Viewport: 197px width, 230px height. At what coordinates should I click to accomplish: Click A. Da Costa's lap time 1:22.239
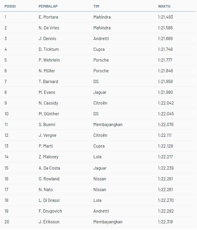[165, 168]
